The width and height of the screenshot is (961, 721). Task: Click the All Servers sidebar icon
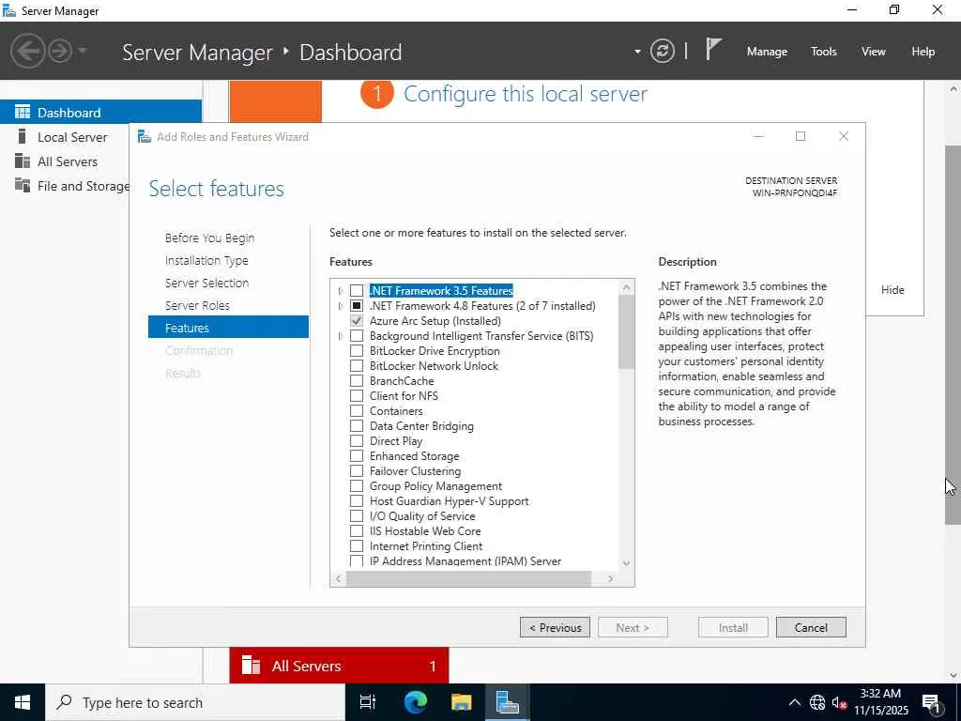pos(23,161)
